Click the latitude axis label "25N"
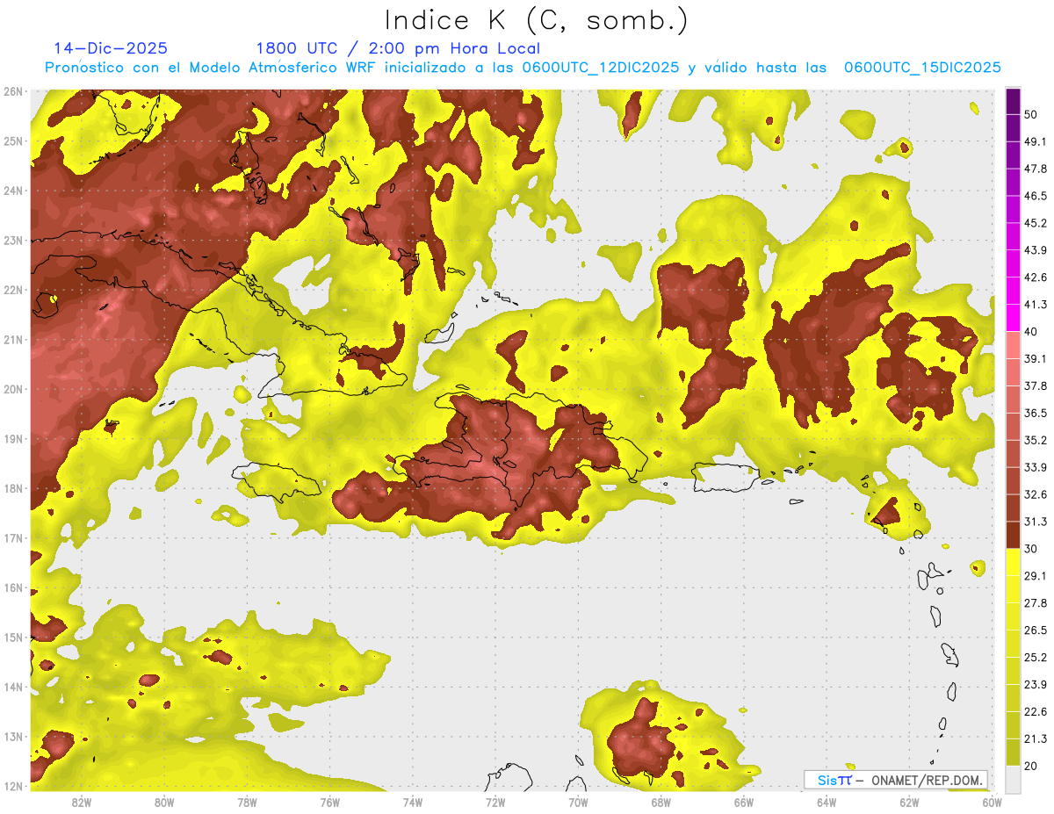 click(x=13, y=140)
